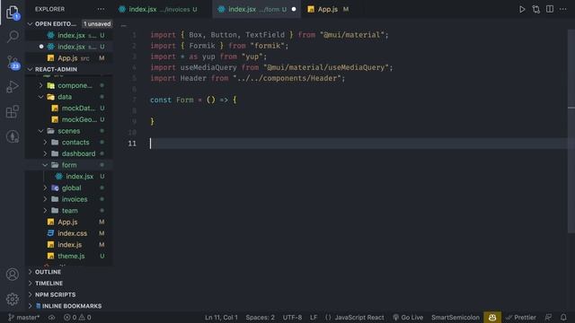Click the Go Live server button
The image size is (575, 323).
[x=408, y=317]
